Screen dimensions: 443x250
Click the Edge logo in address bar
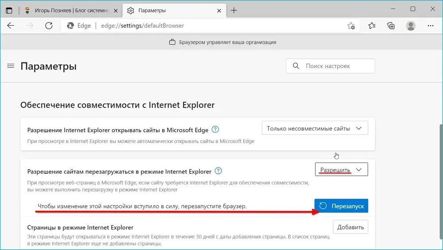70,26
